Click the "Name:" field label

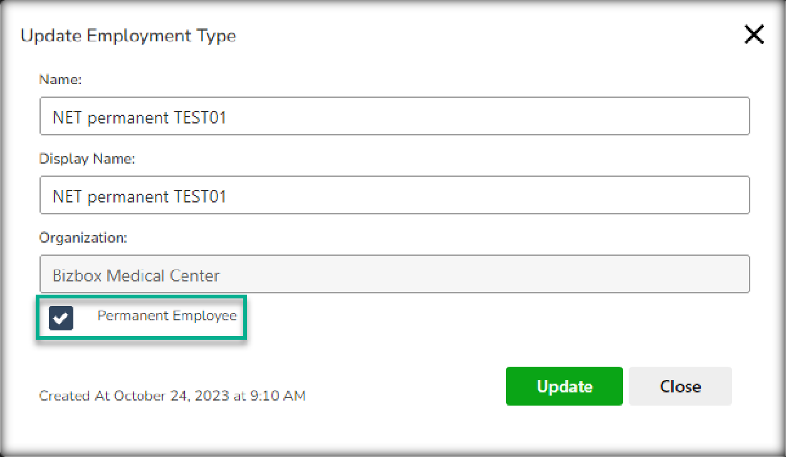click(x=61, y=80)
